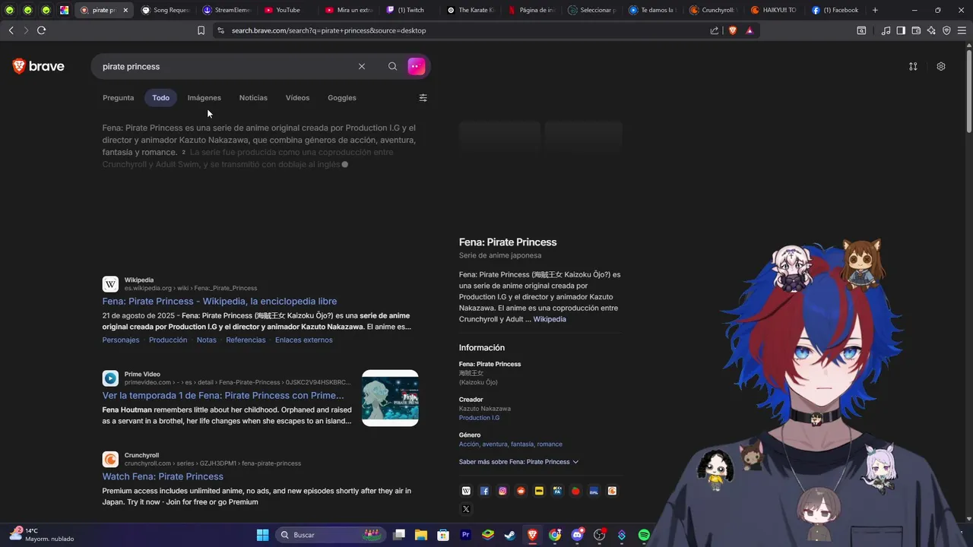The image size is (973, 547).
Task: Switch to Imágenes tab
Action: pyautogui.click(x=204, y=98)
